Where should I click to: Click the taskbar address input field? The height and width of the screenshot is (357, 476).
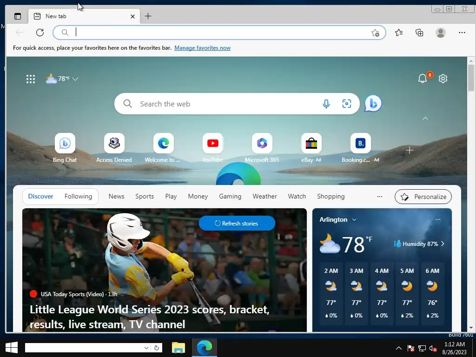[x=84, y=348]
